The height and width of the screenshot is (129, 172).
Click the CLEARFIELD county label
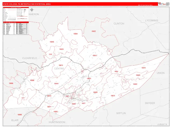[x=30, y=58]
